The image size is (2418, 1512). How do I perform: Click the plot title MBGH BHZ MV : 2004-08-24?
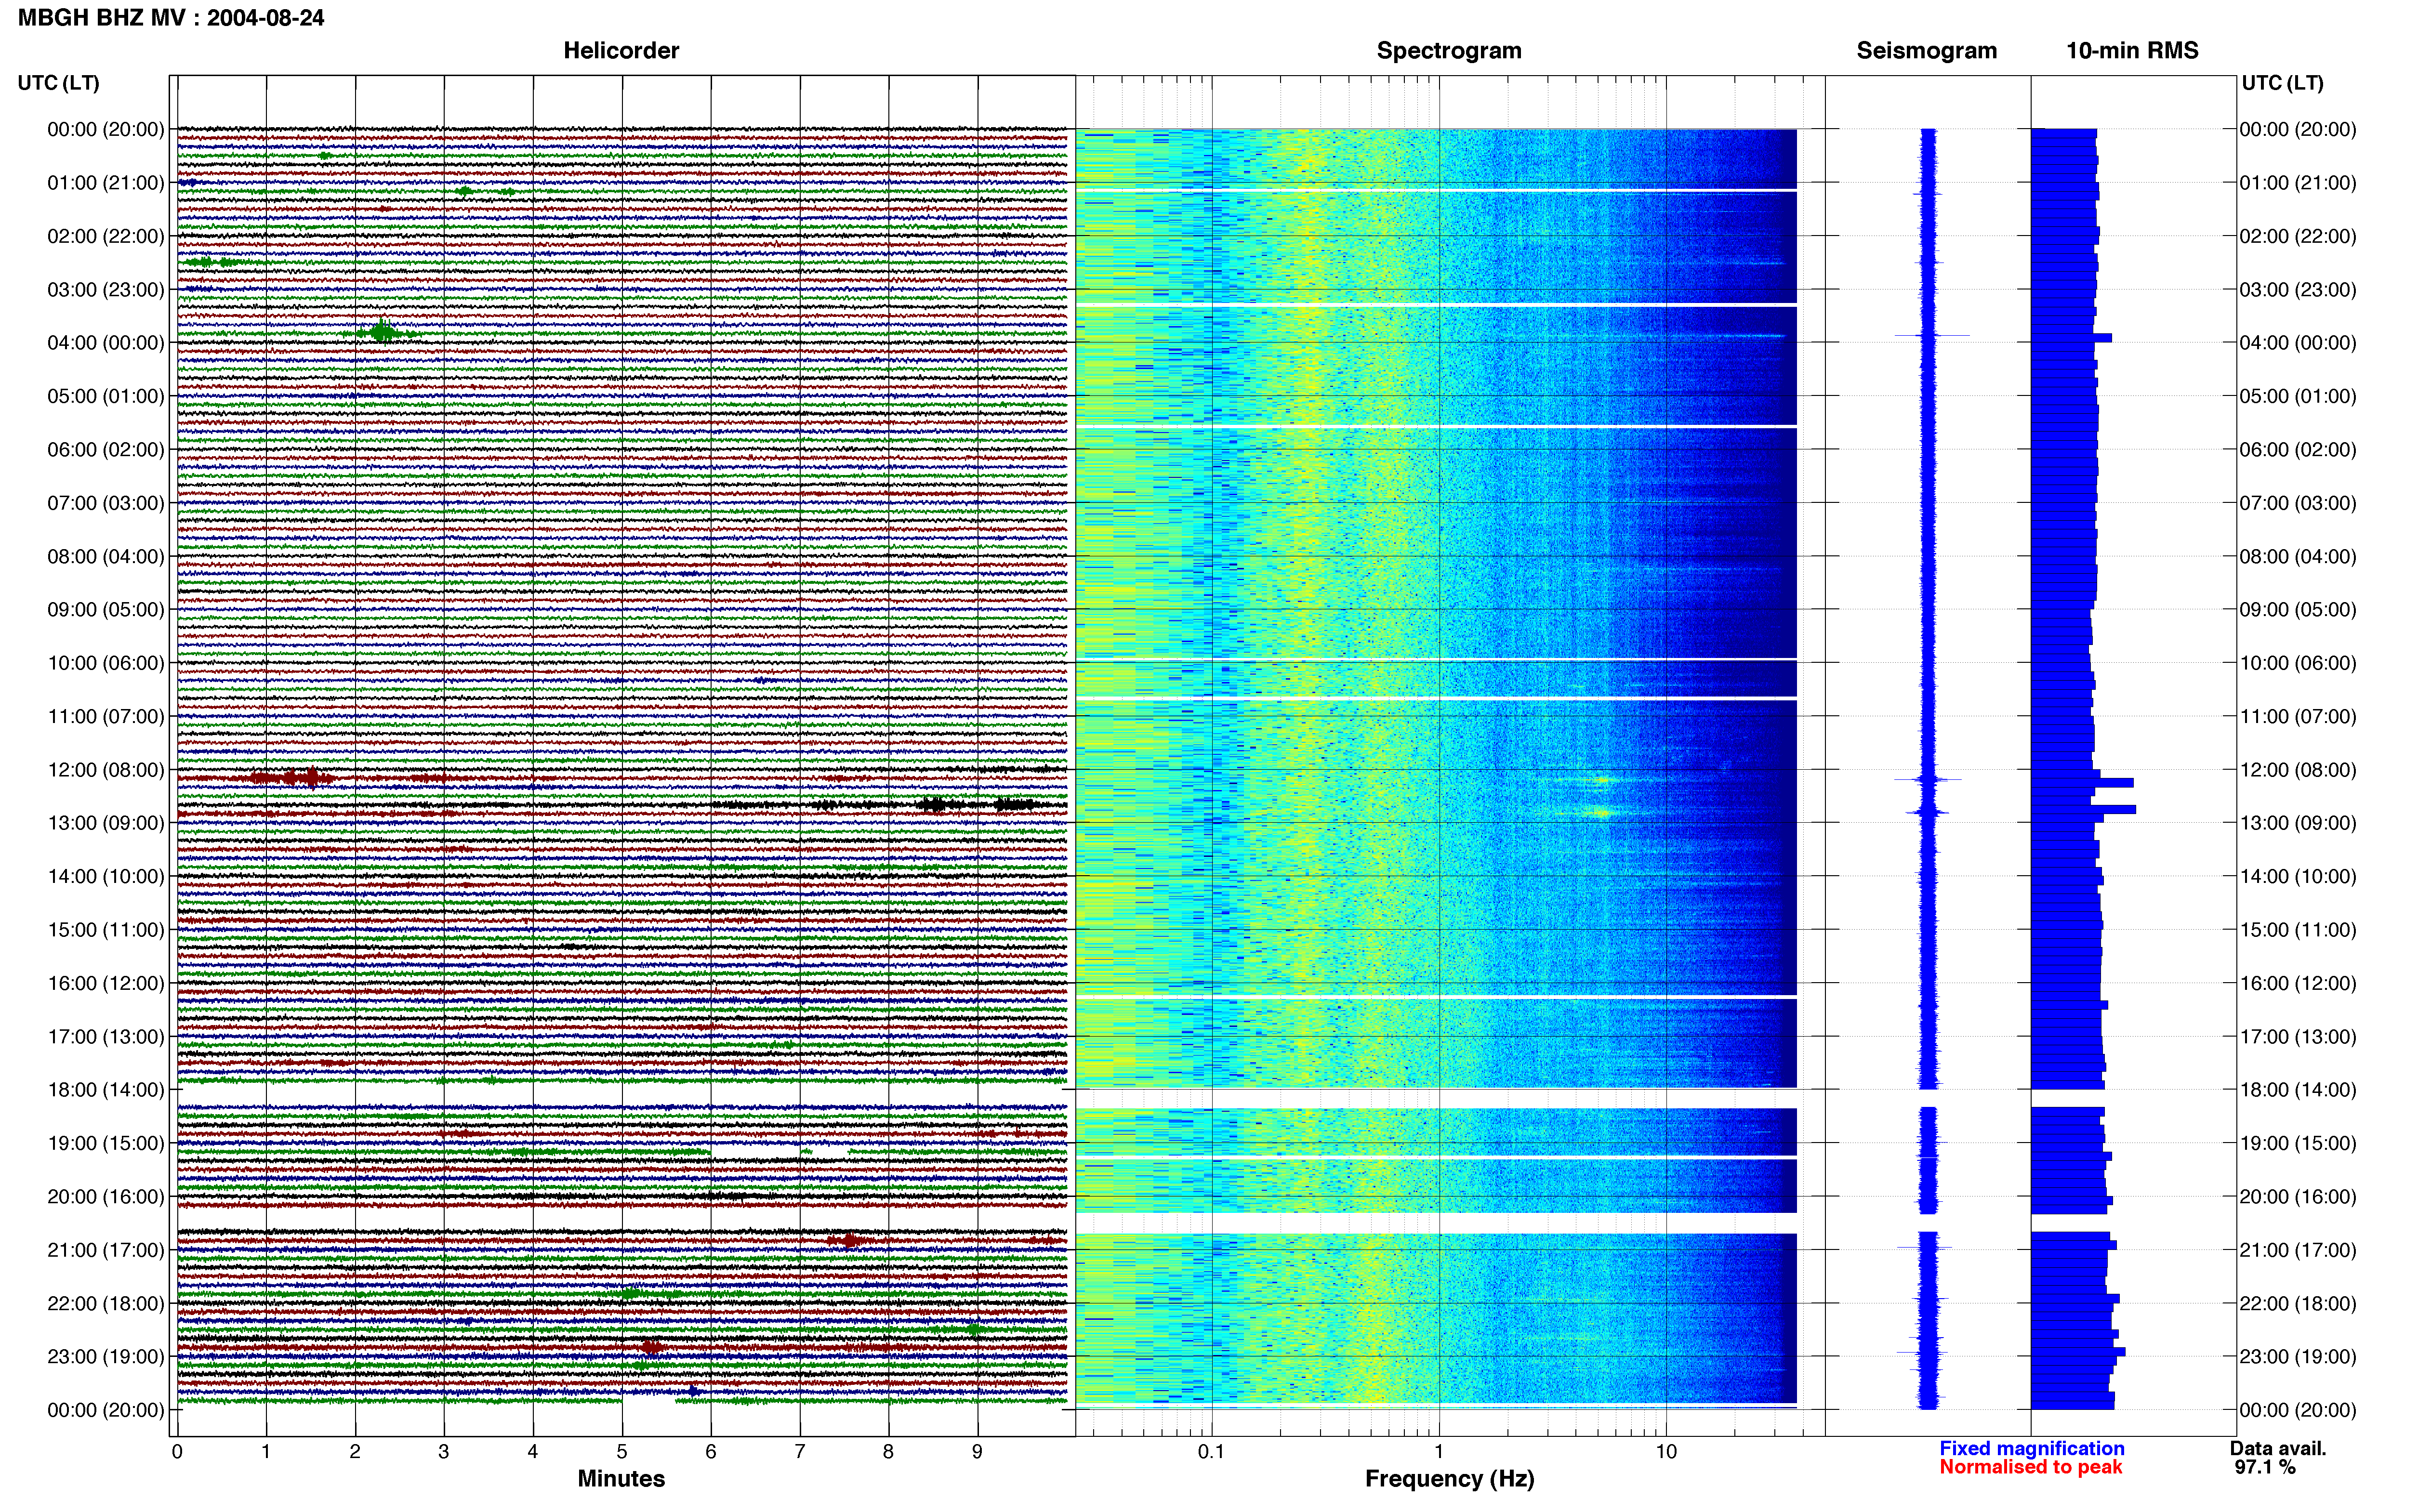point(171,18)
